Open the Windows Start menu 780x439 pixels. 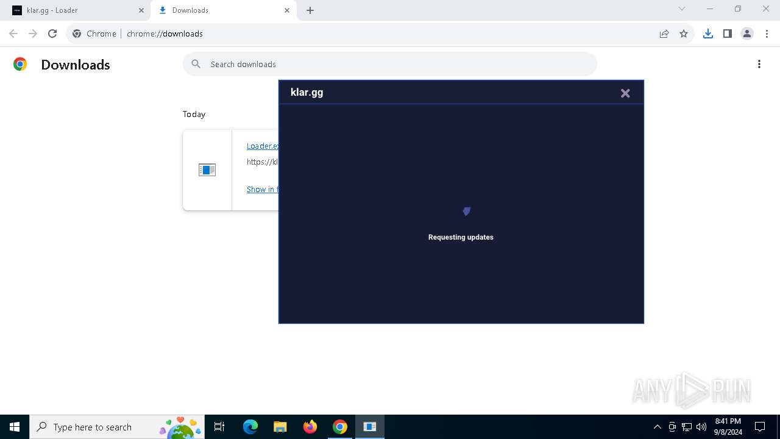click(x=15, y=427)
